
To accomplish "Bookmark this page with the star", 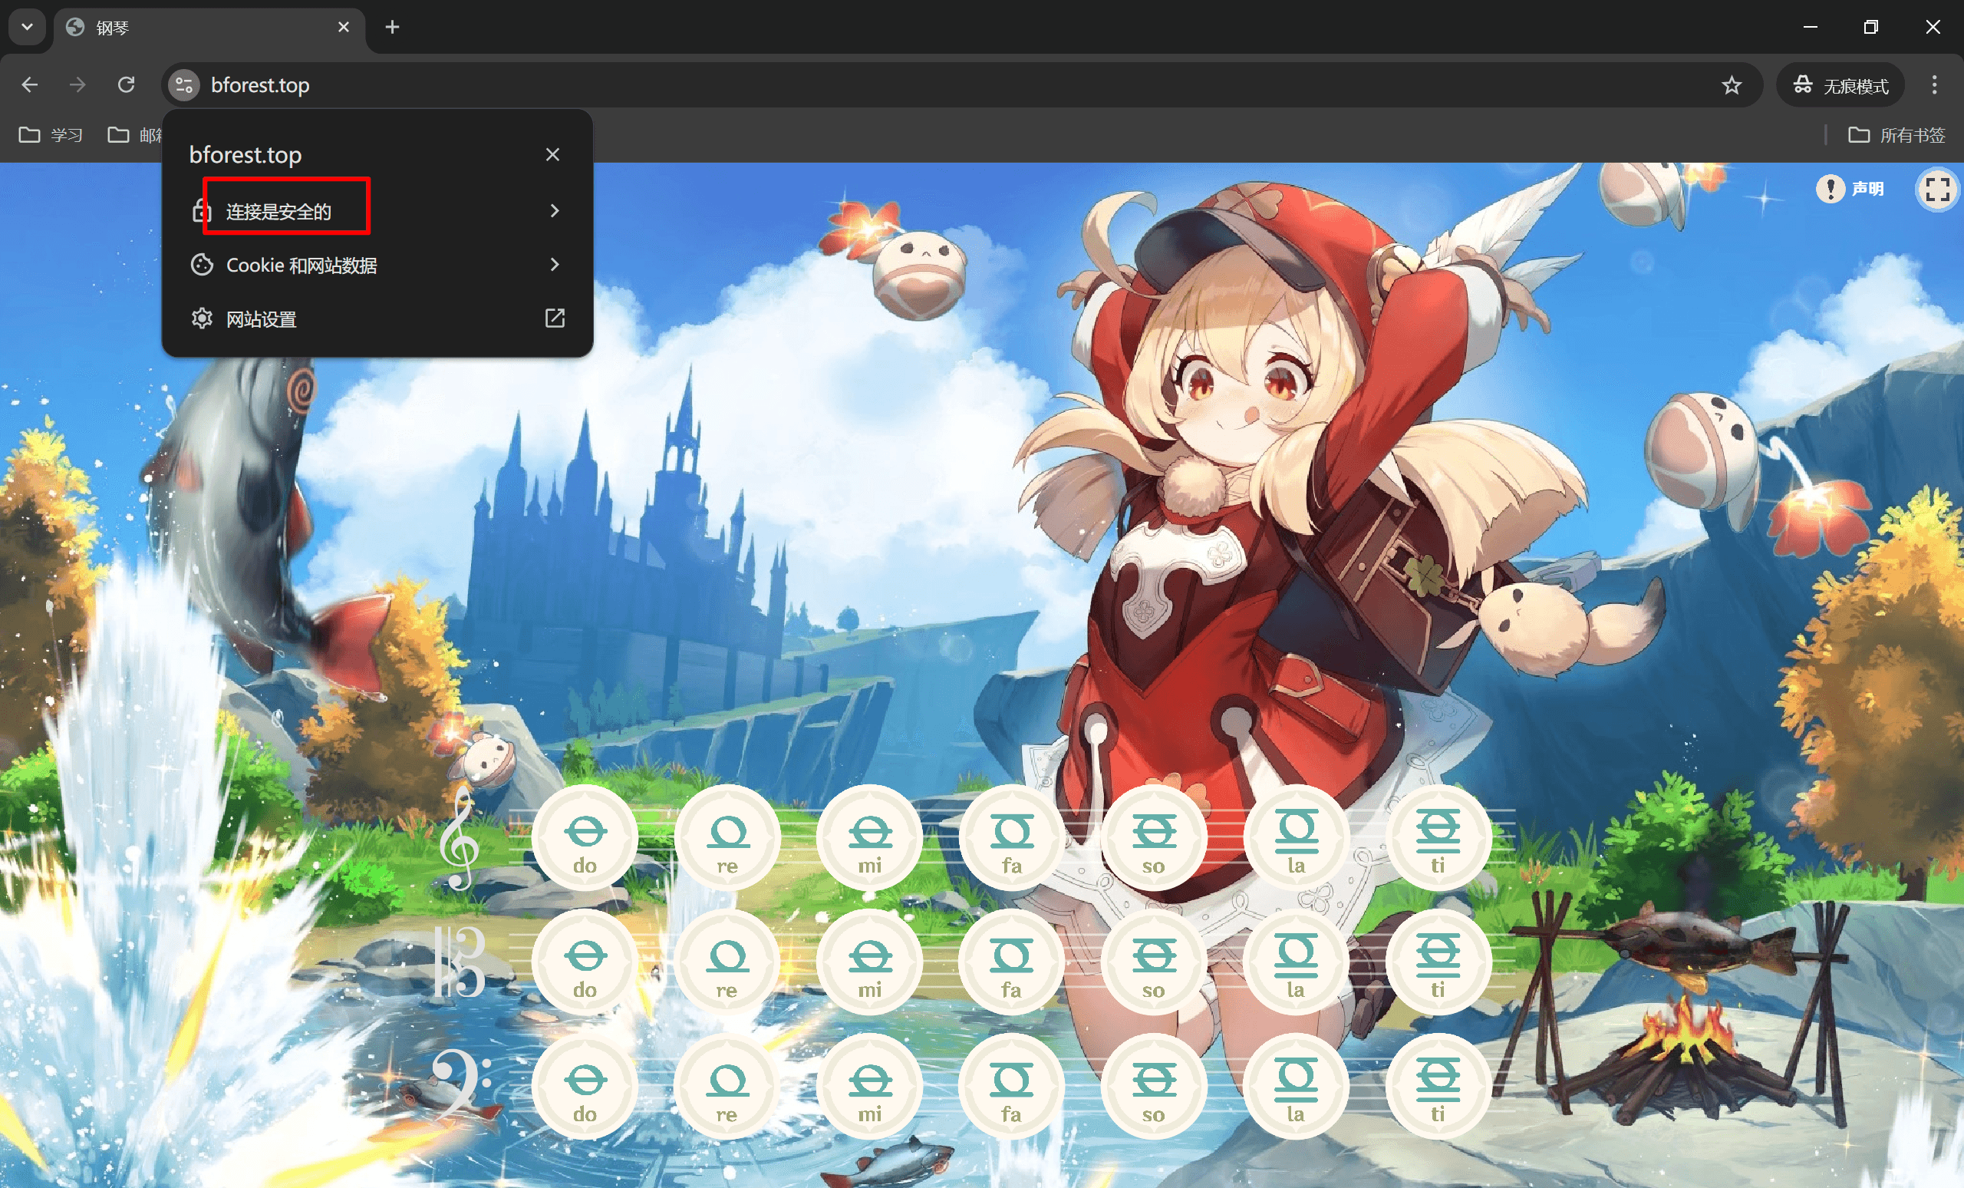I will tap(1732, 85).
